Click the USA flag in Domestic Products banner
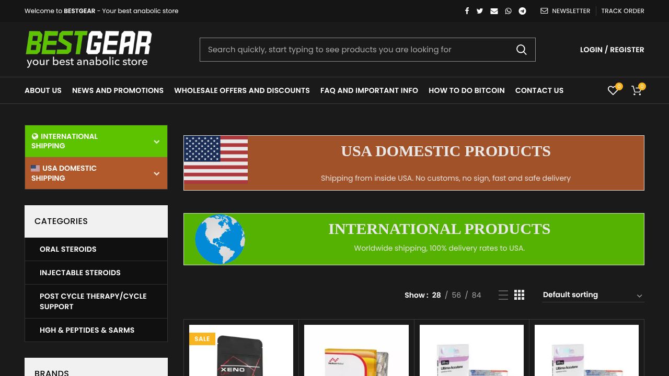The height and width of the screenshot is (376, 669). (216, 160)
